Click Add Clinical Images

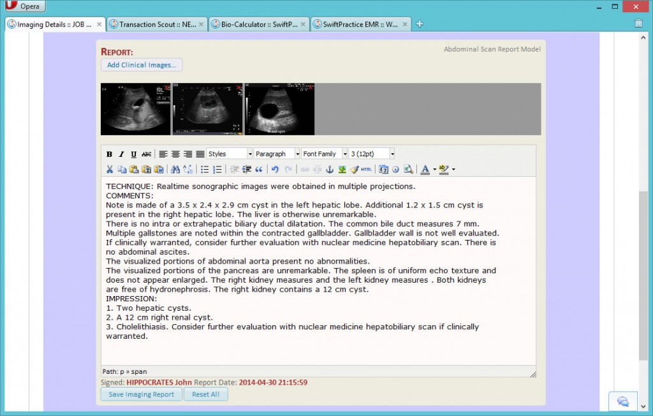(140, 64)
